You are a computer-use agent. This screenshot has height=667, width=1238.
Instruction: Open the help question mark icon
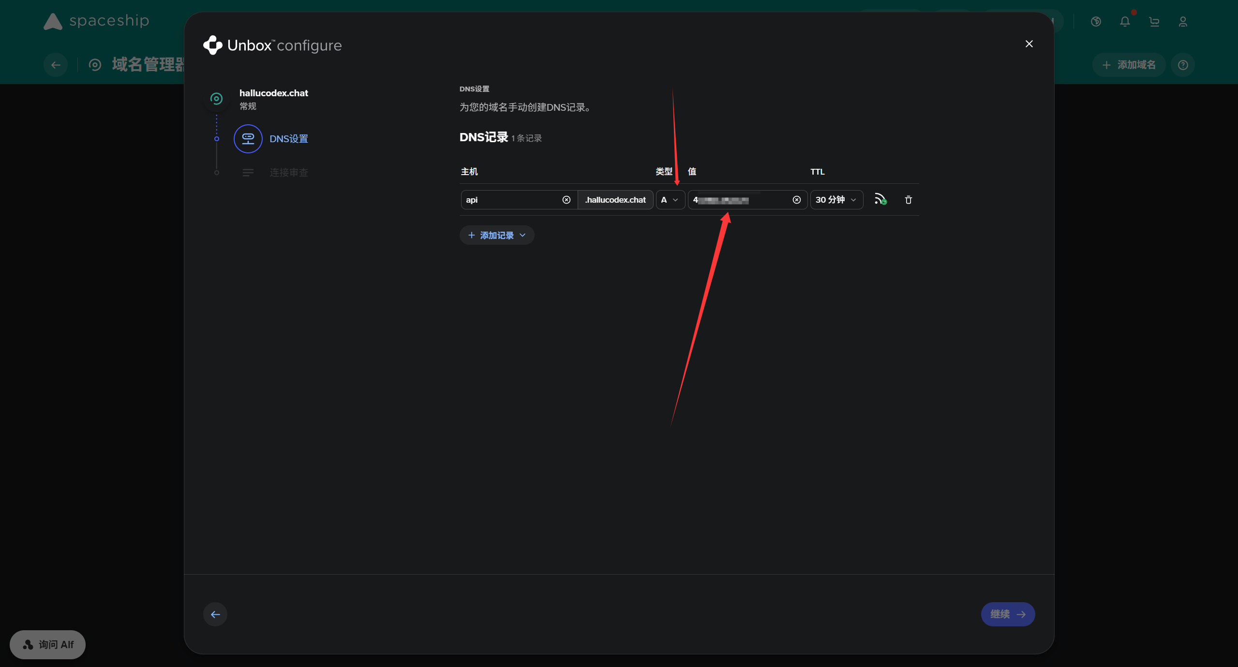[1183, 65]
